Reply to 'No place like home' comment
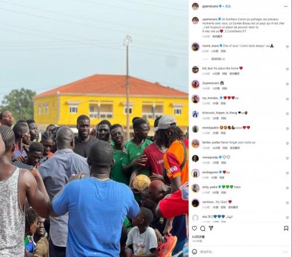 coord(224,74)
